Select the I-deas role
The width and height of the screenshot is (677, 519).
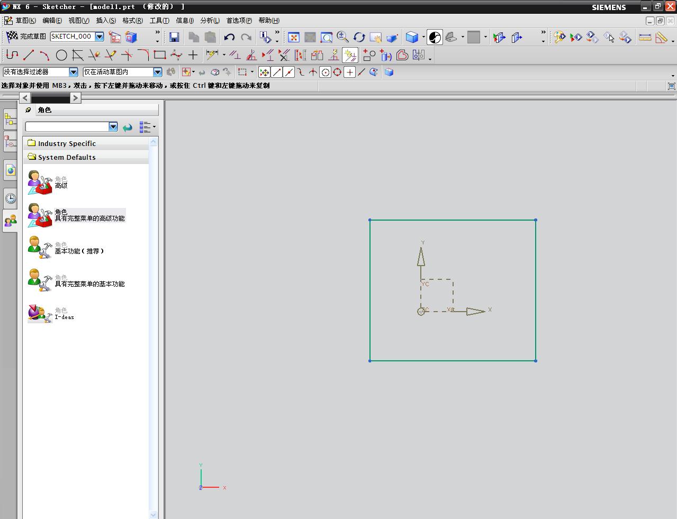coord(64,317)
